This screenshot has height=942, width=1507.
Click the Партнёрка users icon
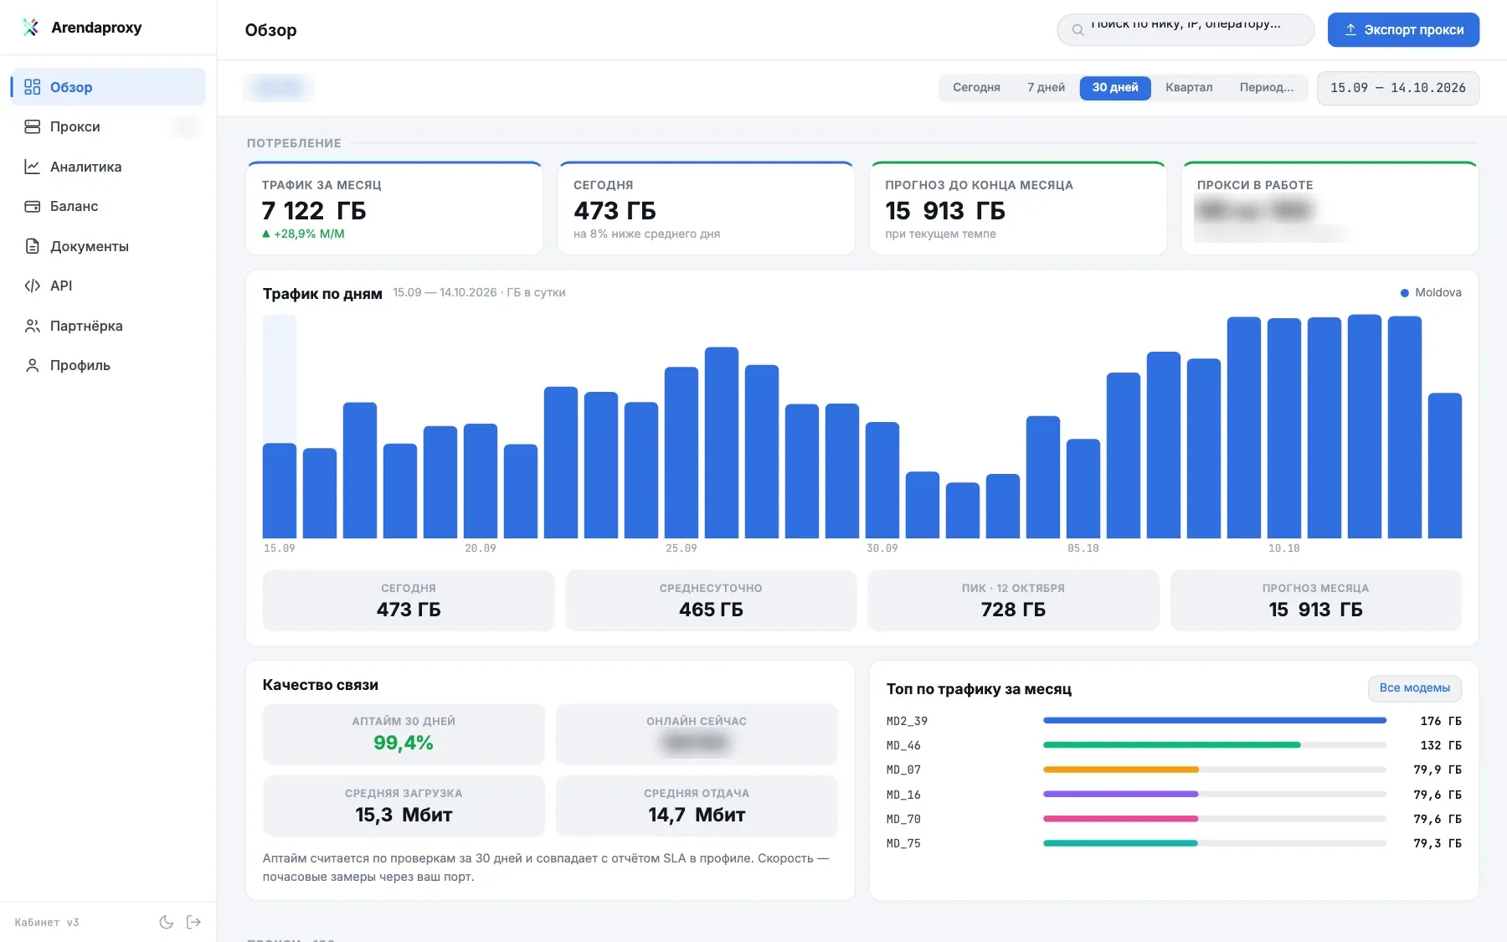click(x=32, y=326)
